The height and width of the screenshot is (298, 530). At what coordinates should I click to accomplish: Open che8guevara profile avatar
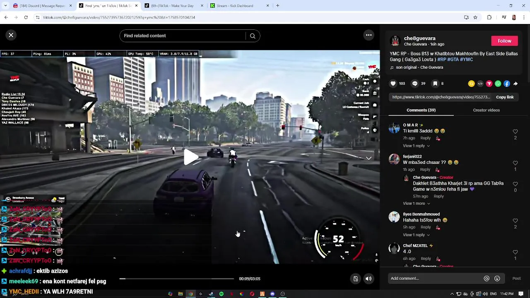[395, 41]
